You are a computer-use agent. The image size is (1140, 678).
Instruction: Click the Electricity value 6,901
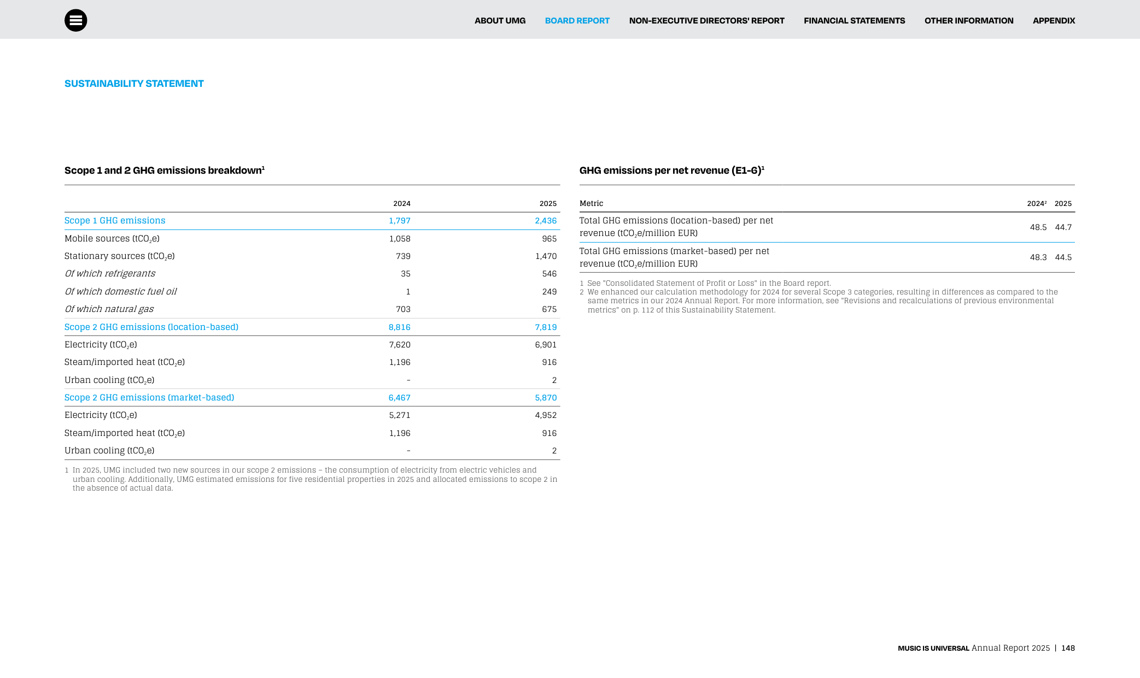coord(546,345)
